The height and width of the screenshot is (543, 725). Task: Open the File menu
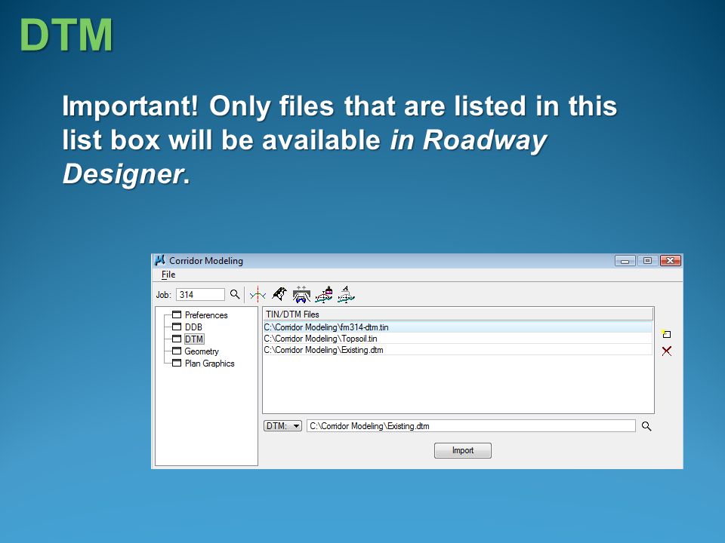point(168,275)
